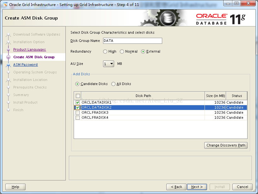Image resolution: width=258 pixels, height=194 pixels.
Task: Select the Create ASM Disk Group step
Action: point(34,57)
